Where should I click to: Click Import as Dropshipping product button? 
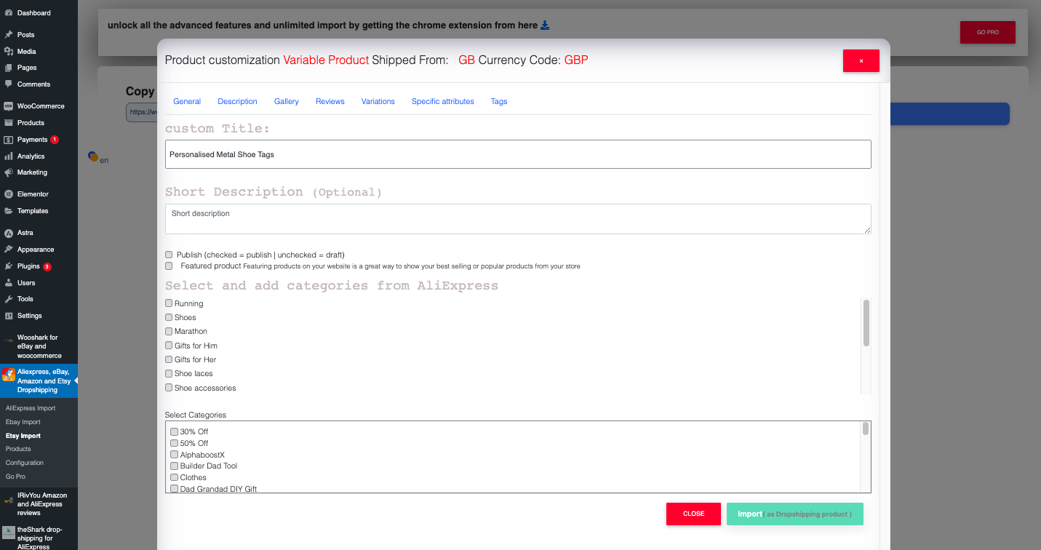coord(795,514)
